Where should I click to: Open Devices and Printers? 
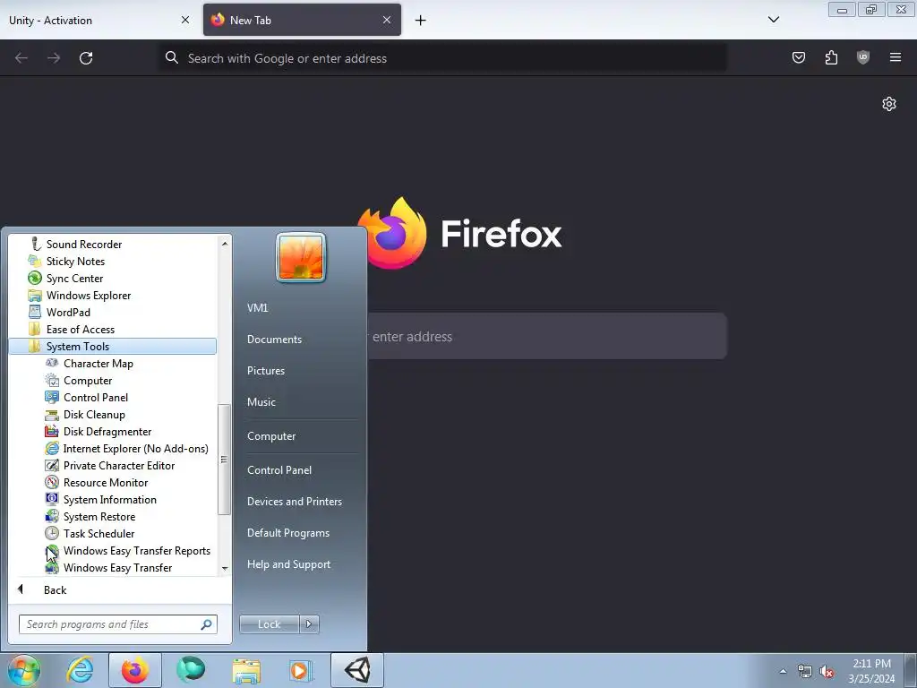pos(295,502)
